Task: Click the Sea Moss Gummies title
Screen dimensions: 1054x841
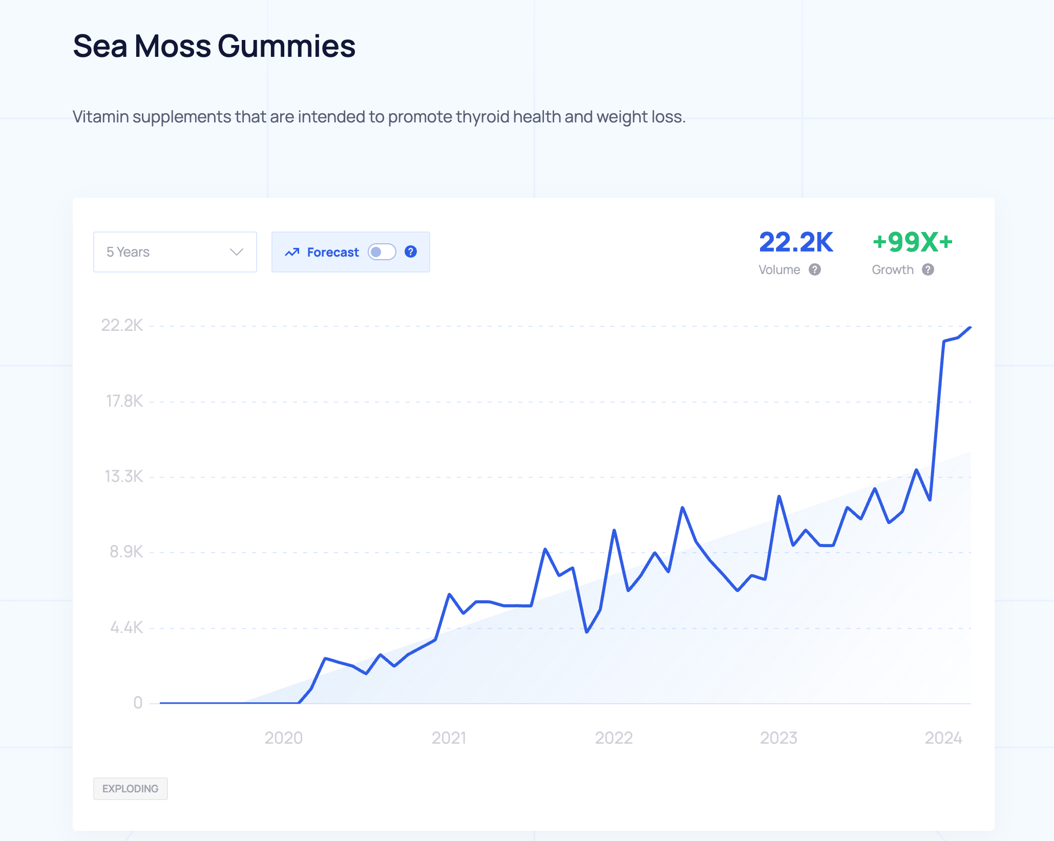Action: point(214,46)
